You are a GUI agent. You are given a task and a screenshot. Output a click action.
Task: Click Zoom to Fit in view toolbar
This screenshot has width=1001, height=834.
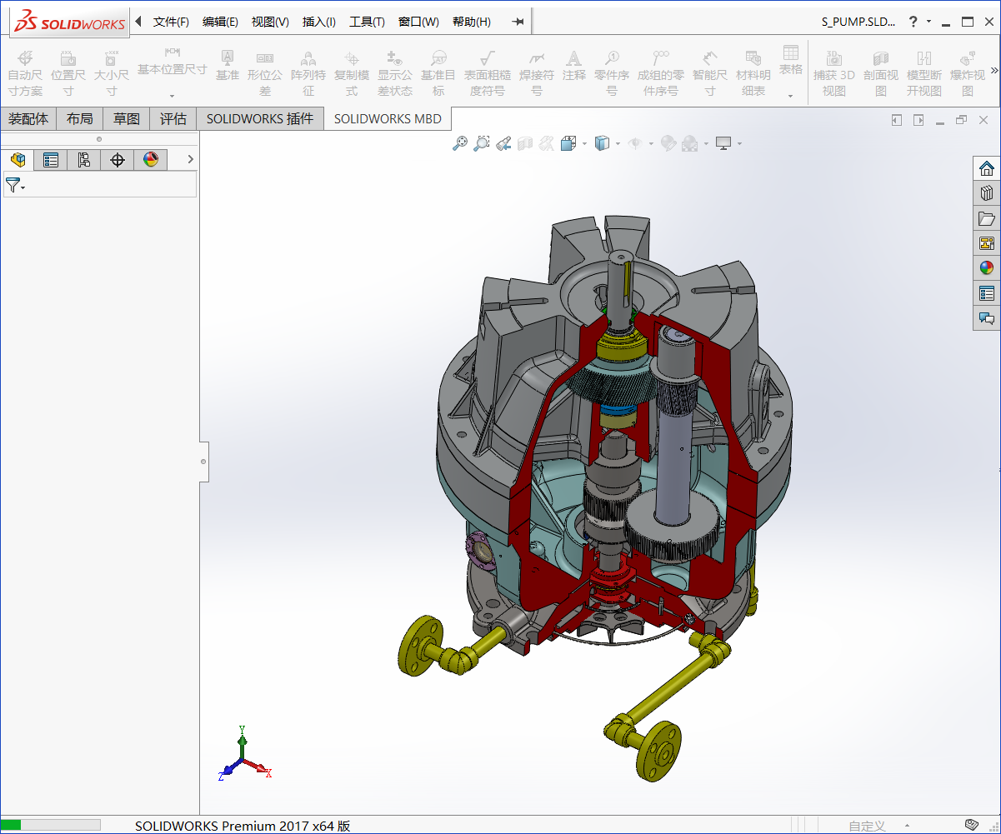pyautogui.click(x=459, y=143)
